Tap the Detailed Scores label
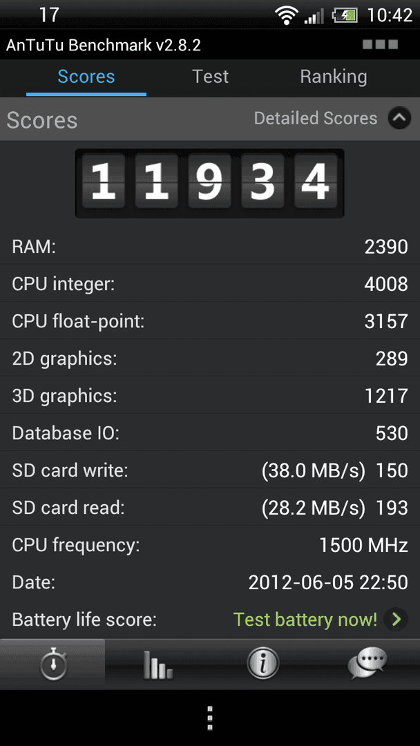Screen dimensions: 420x746 point(316,119)
